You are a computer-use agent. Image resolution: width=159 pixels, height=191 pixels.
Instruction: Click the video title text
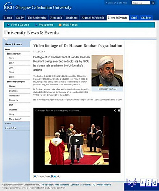click(x=58, y=110)
